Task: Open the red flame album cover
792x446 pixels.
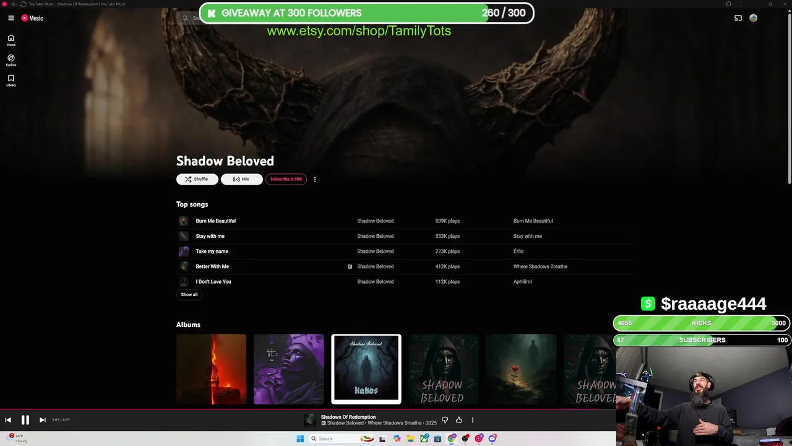Action: (211, 369)
